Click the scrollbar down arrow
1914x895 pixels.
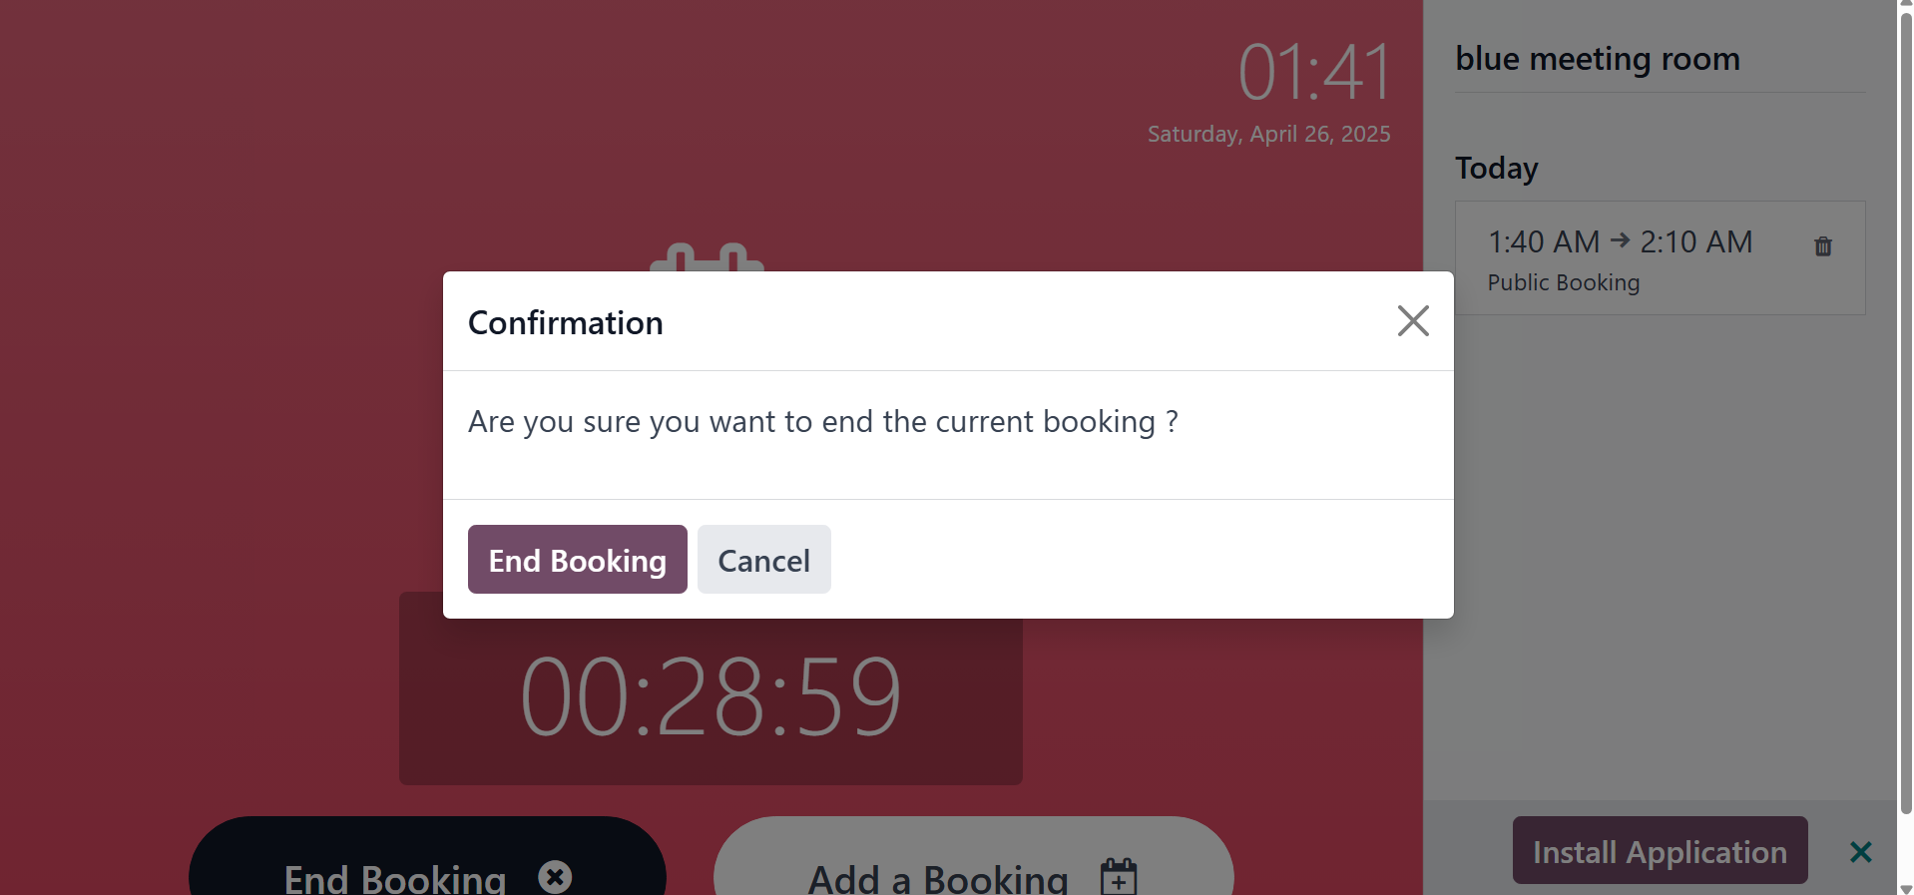point(1905,888)
